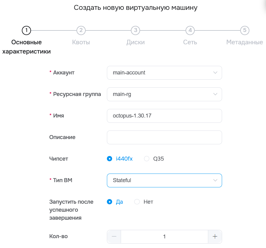Jump to step 4 Сеть circle
This screenshot has height=248, width=266.
pyautogui.click(x=190, y=30)
